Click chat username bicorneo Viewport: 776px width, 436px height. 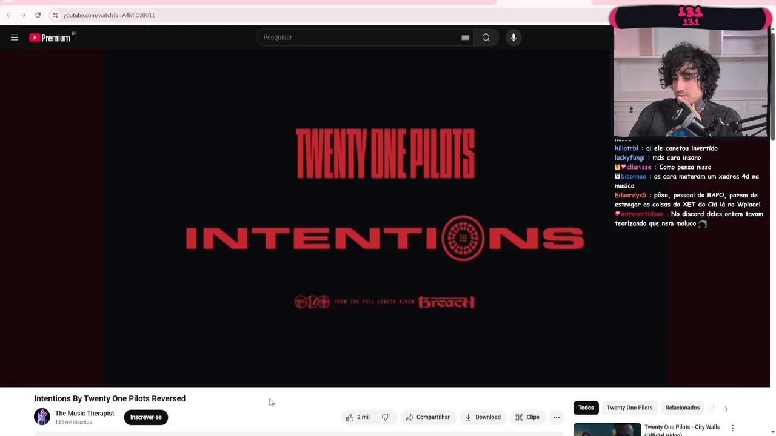(x=634, y=177)
